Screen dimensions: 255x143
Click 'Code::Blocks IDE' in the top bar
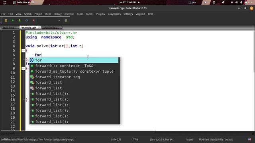24,2
